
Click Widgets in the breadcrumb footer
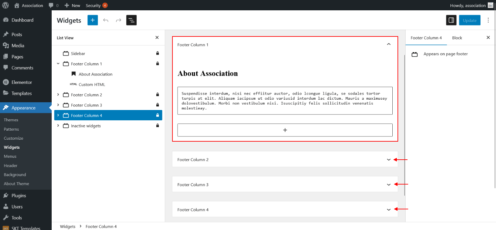(x=67, y=226)
